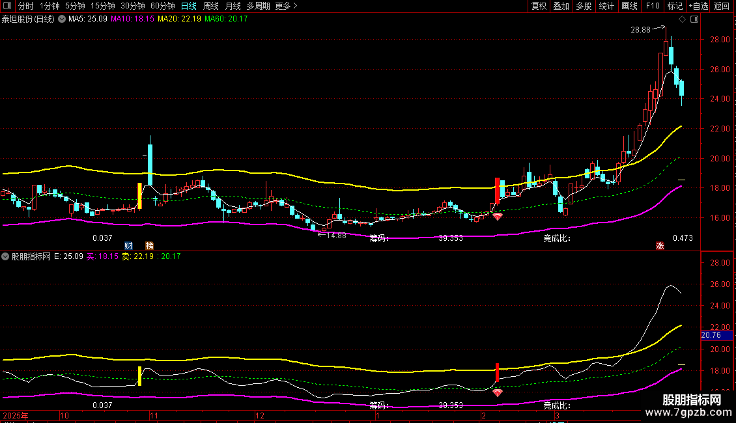Click the 买: 18.15 value in the indicator header

tap(102, 256)
